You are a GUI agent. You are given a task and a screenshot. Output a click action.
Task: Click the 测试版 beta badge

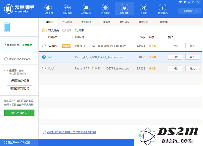[x=66, y=46]
